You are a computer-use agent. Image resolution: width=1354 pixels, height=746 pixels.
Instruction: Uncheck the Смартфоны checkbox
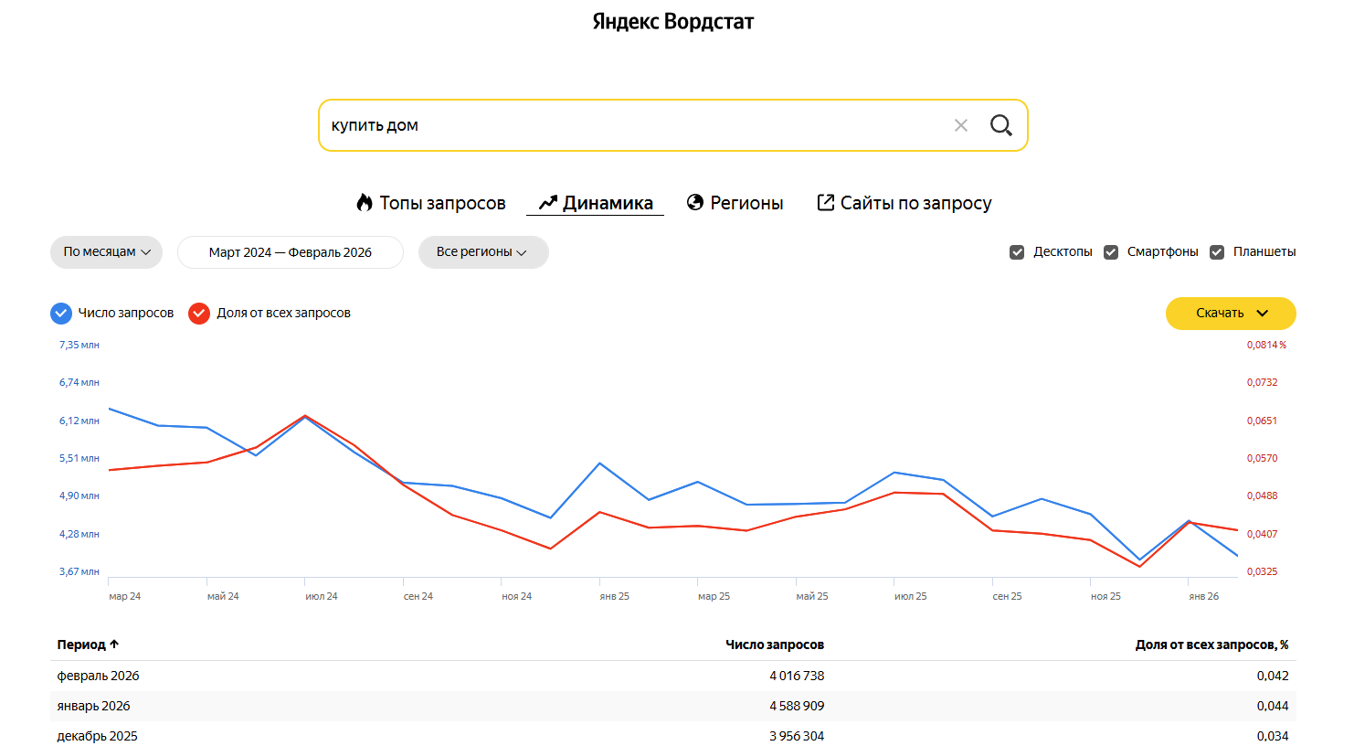(1111, 252)
